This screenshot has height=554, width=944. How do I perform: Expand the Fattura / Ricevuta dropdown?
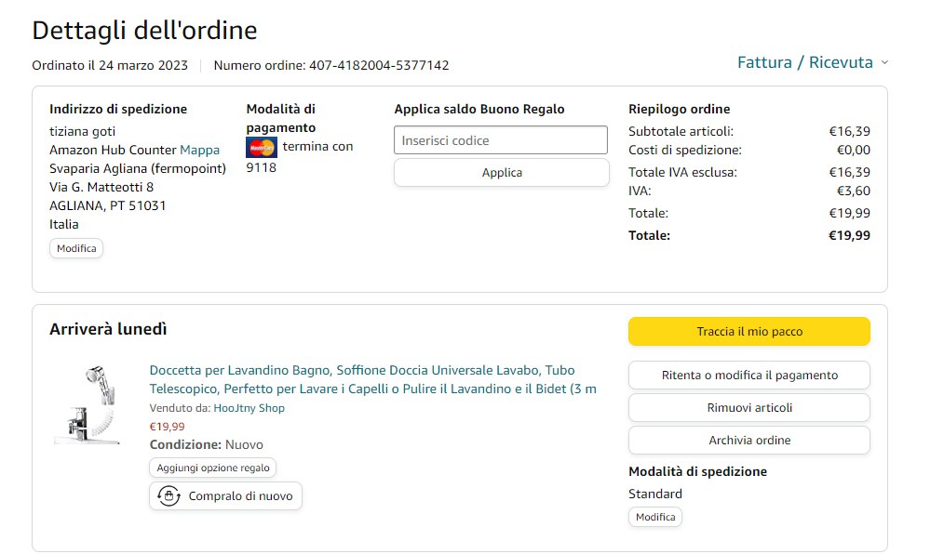click(x=805, y=62)
